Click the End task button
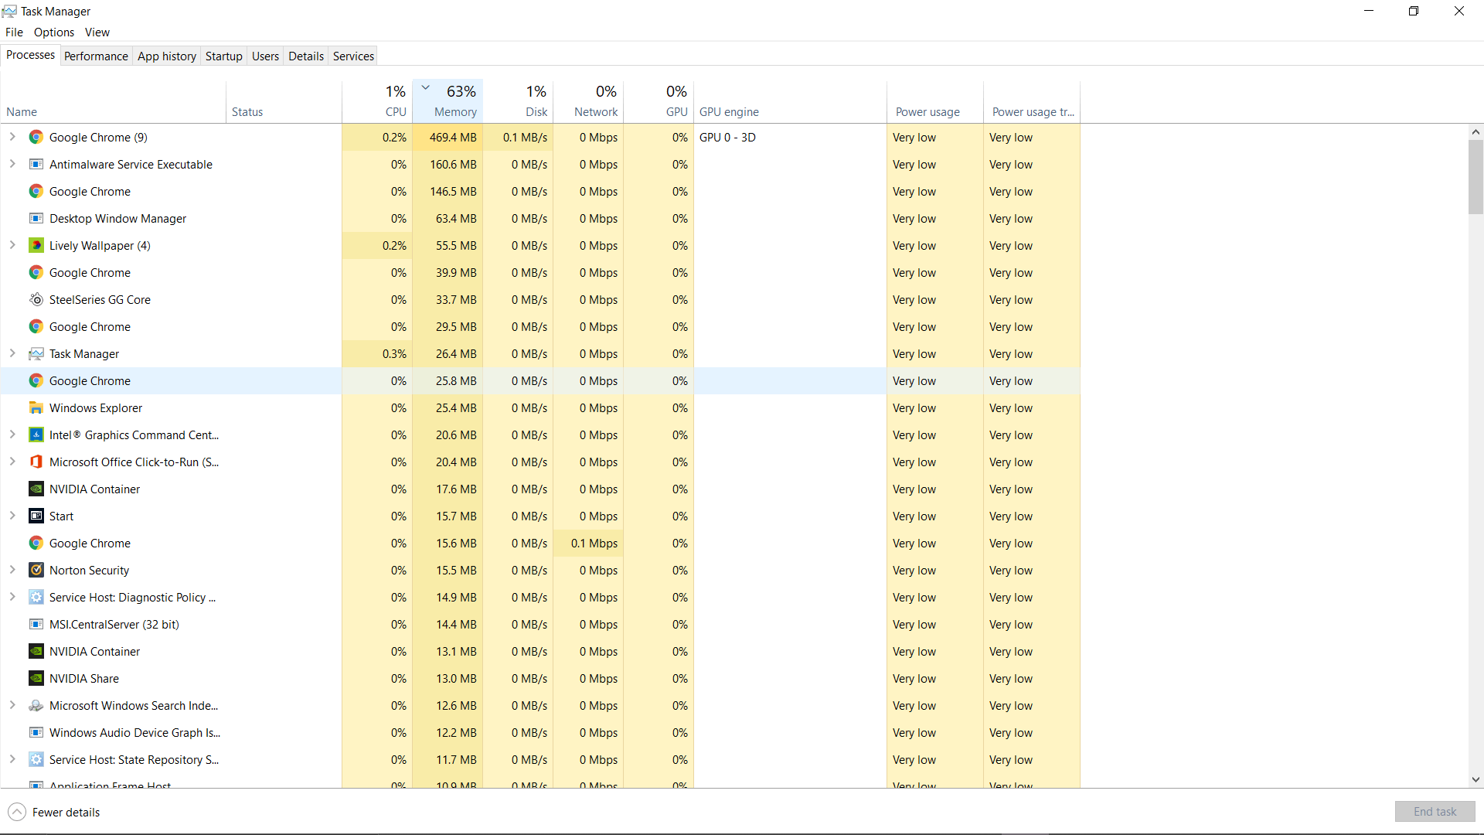The height and width of the screenshot is (835, 1484). point(1435,812)
